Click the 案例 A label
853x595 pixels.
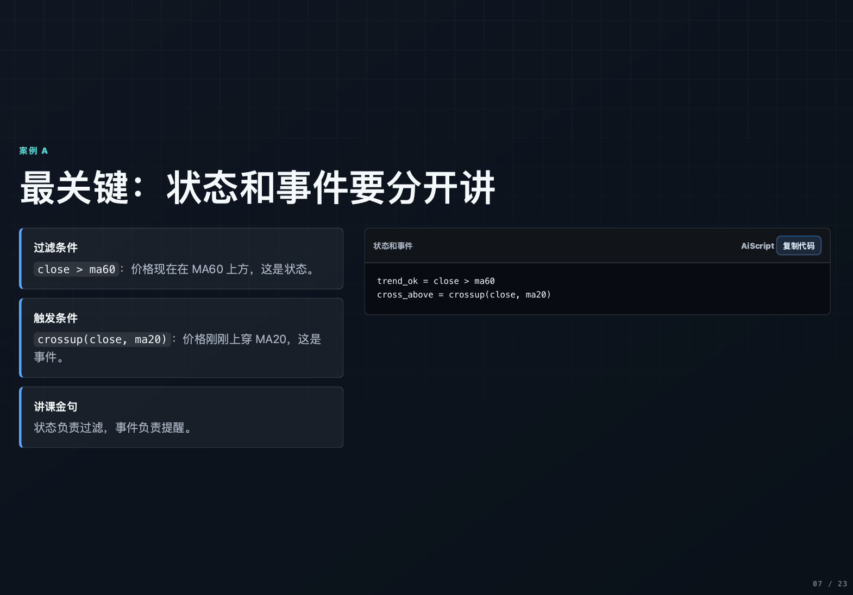point(34,151)
